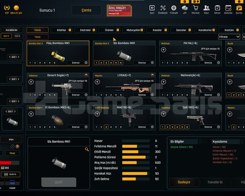Screen dimensions: 245x196
Task: Toggle set slot 6 on Colt 1911[+6]
Action: tap(187, 127)
